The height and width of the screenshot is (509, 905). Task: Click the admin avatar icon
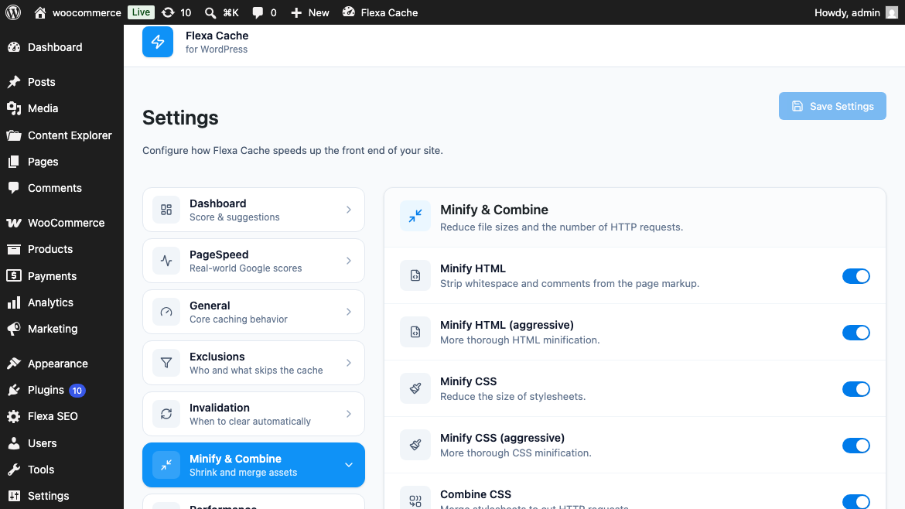point(892,12)
